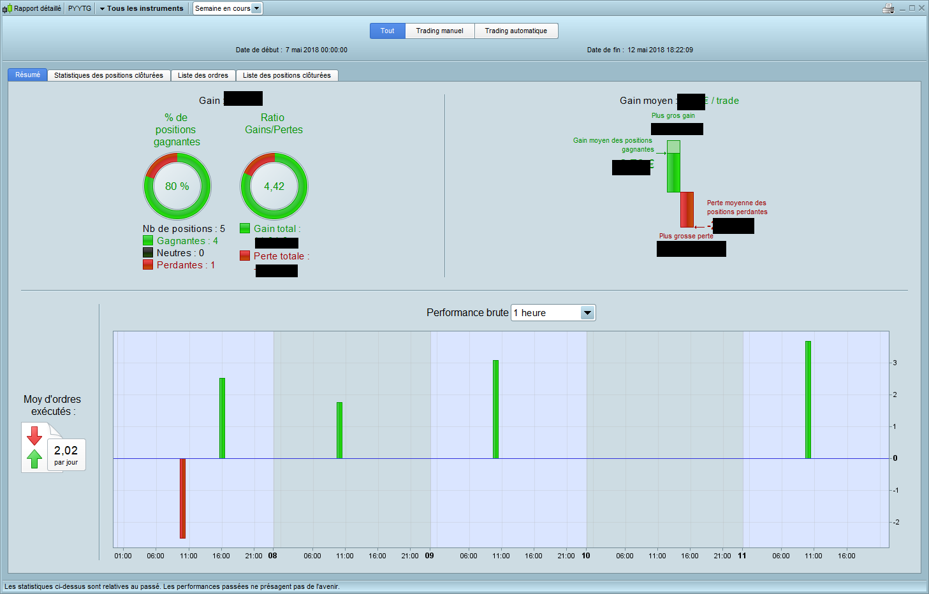
Task: Click the green Gagnantes legend square
Action: point(148,240)
